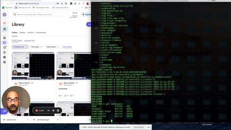Click the purple camera toggle button
The height and width of the screenshot is (130, 231).
[4, 112]
